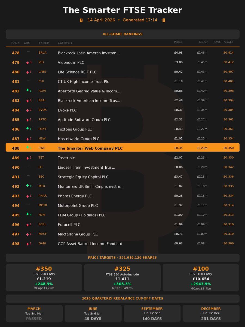
Task: Click Videndum PLC company name
Action: coord(71,62)
